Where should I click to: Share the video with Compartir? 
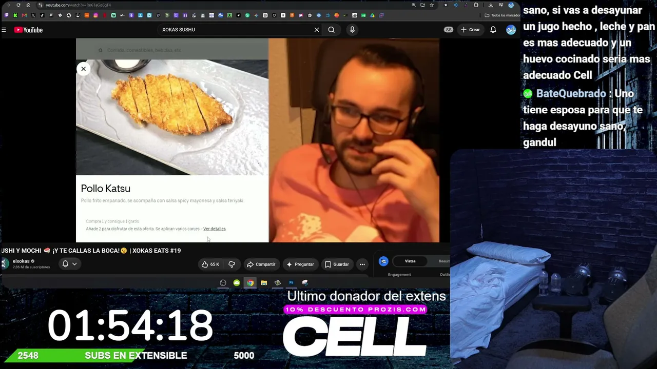click(261, 264)
